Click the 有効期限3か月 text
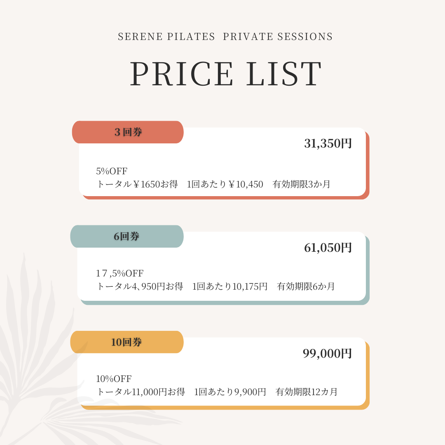The image size is (445, 445). (x=302, y=184)
